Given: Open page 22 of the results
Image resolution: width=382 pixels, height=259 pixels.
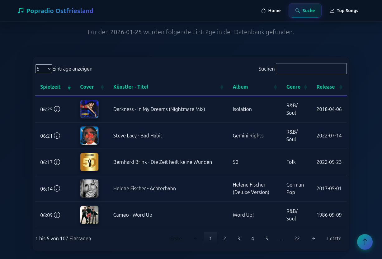Looking at the screenshot, I should [x=297, y=238].
